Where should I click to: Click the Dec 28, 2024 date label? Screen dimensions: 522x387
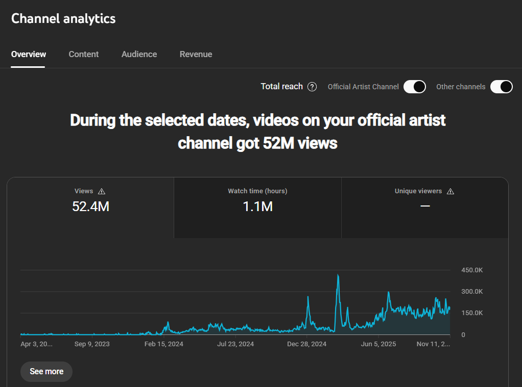[x=306, y=344]
